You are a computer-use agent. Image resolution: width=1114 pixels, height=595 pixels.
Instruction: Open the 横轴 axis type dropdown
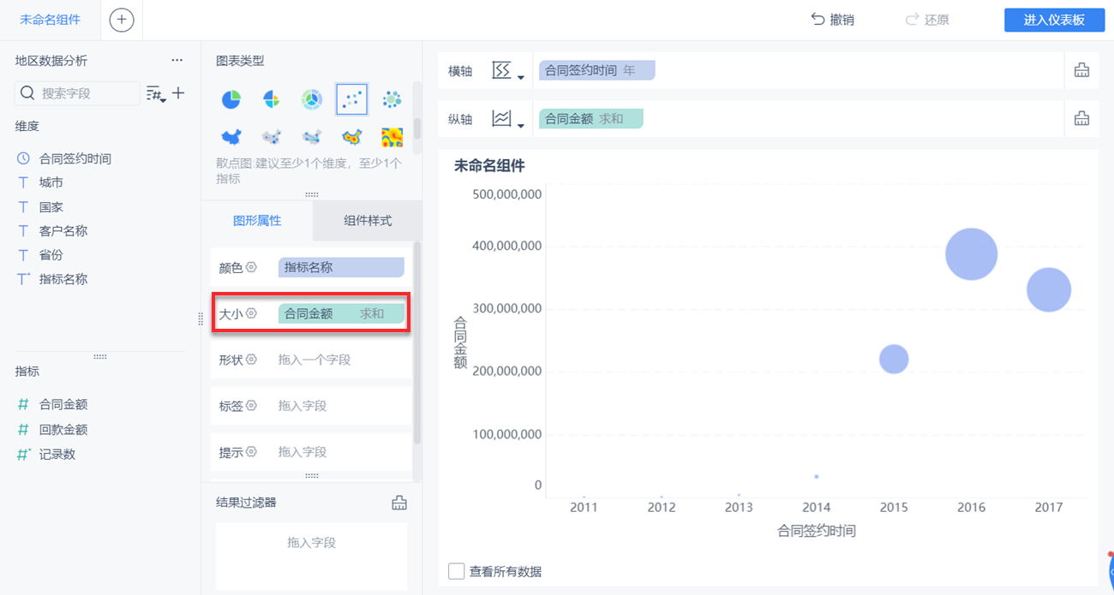click(508, 70)
